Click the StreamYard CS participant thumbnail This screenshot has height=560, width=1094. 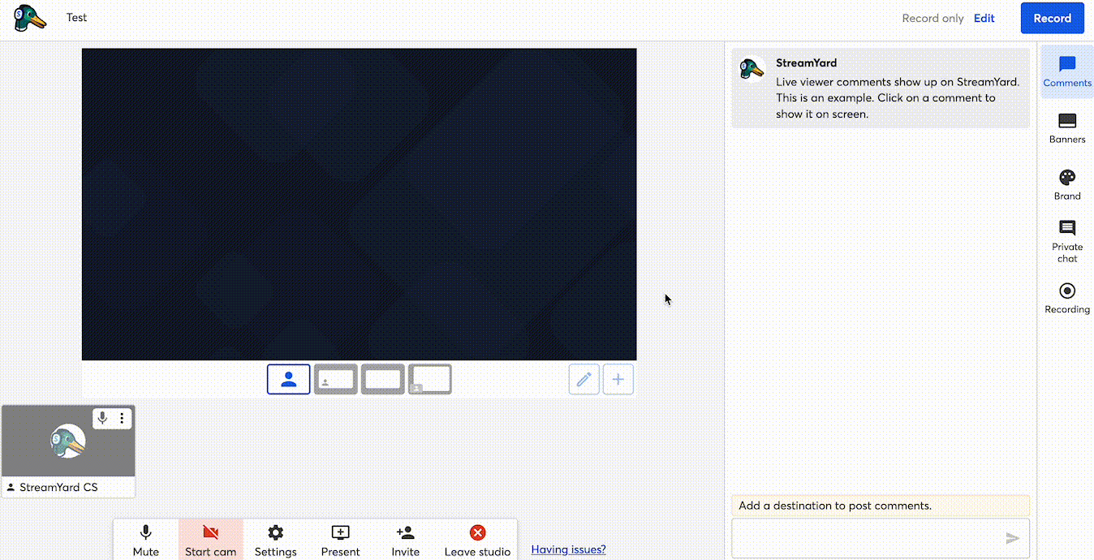(x=68, y=441)
